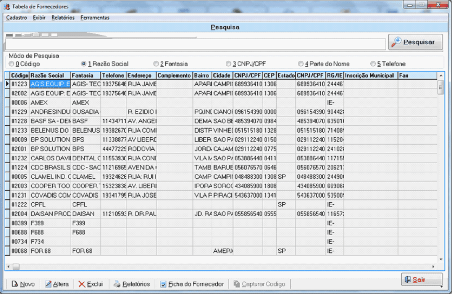Click the Sair exit door button
Viewport: 452px width, 294px height.
421,279
